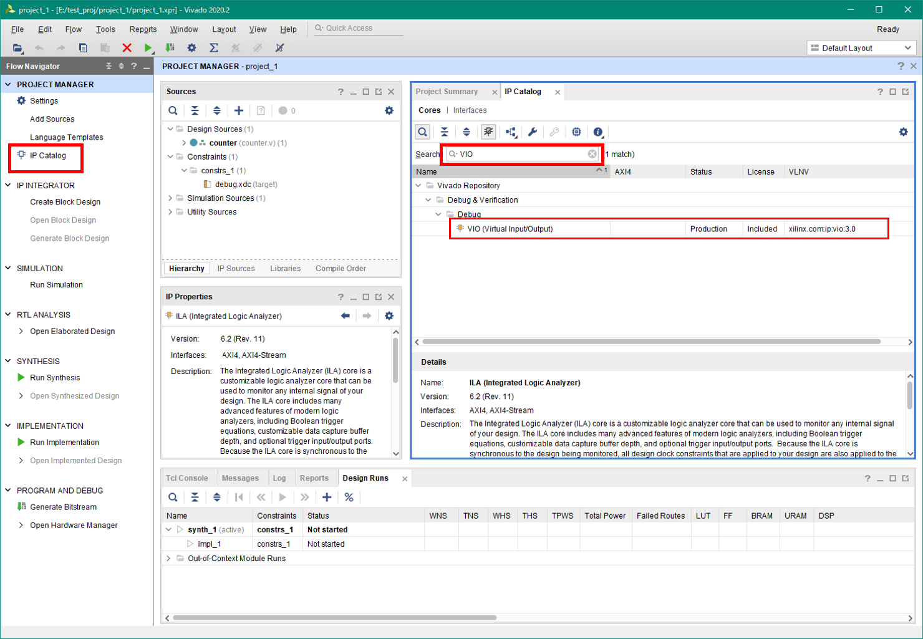Click the info icon in IP Catalog toolbar
The image size is (923, 639).
(598, 132)
